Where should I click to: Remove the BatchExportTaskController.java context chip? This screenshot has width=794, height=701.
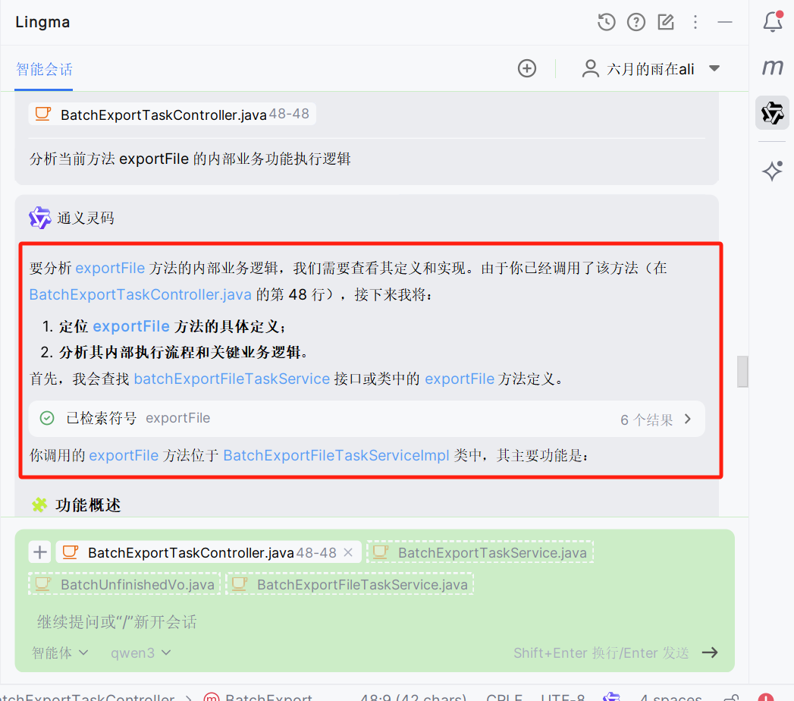348,552
